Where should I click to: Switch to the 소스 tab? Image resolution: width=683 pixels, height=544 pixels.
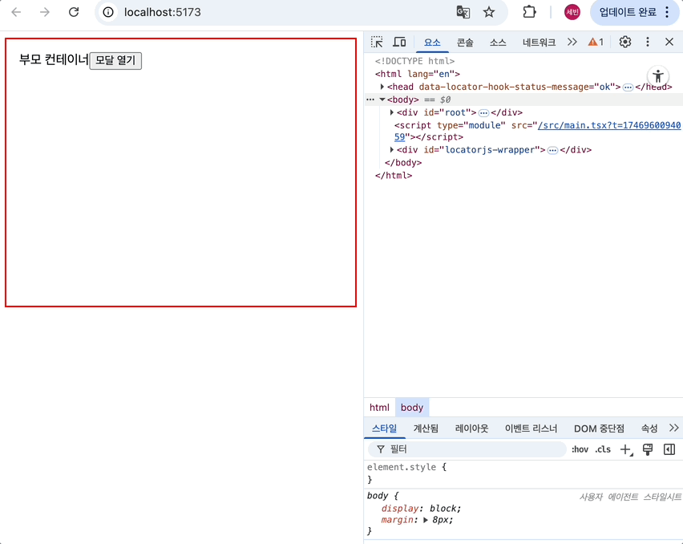click(498, 43)
